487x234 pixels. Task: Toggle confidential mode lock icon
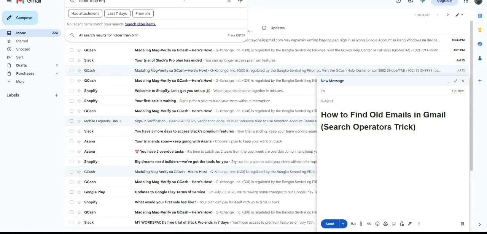coord(402,224)
